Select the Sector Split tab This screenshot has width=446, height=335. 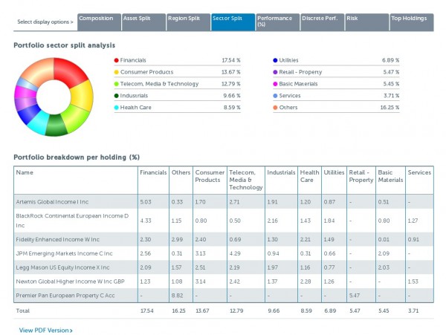(x=233, y=22)
